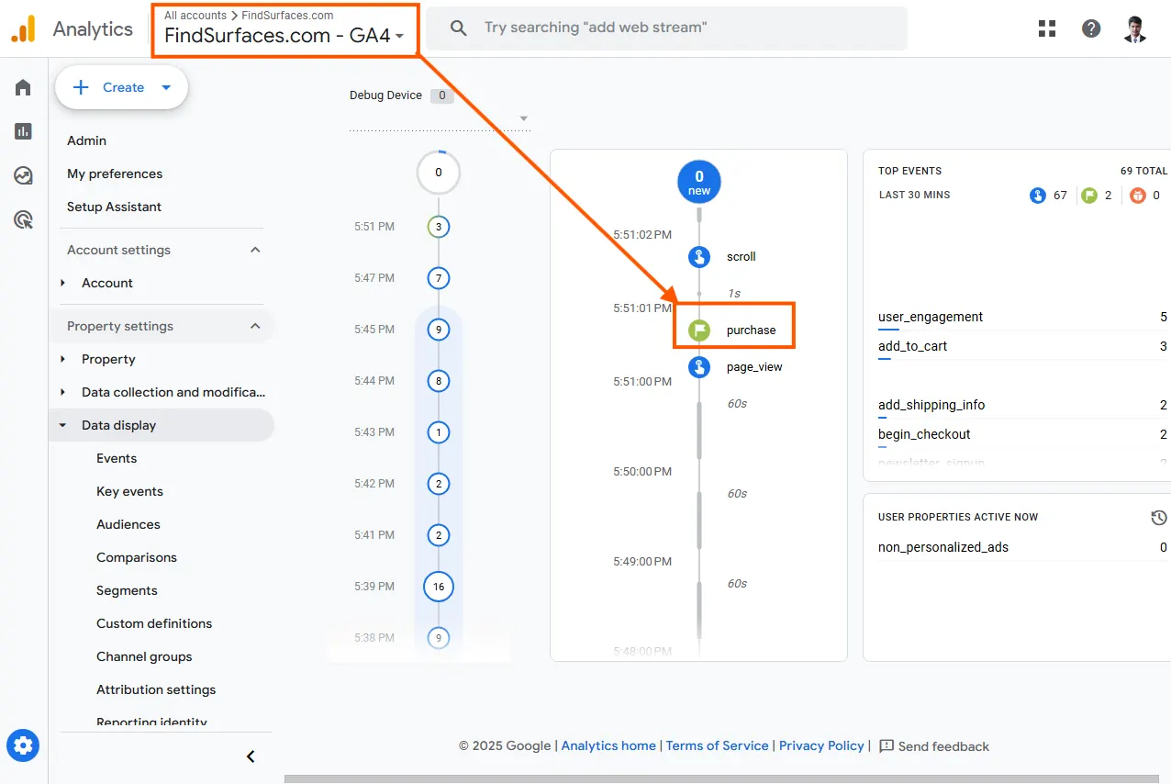
Task: Expand Data collection and modification
Action: (63, 392)
